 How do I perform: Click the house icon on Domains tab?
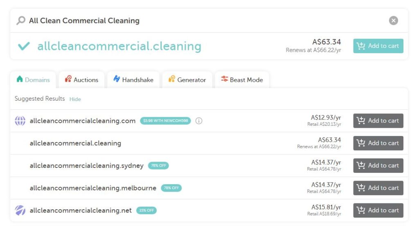pos(20,79)
